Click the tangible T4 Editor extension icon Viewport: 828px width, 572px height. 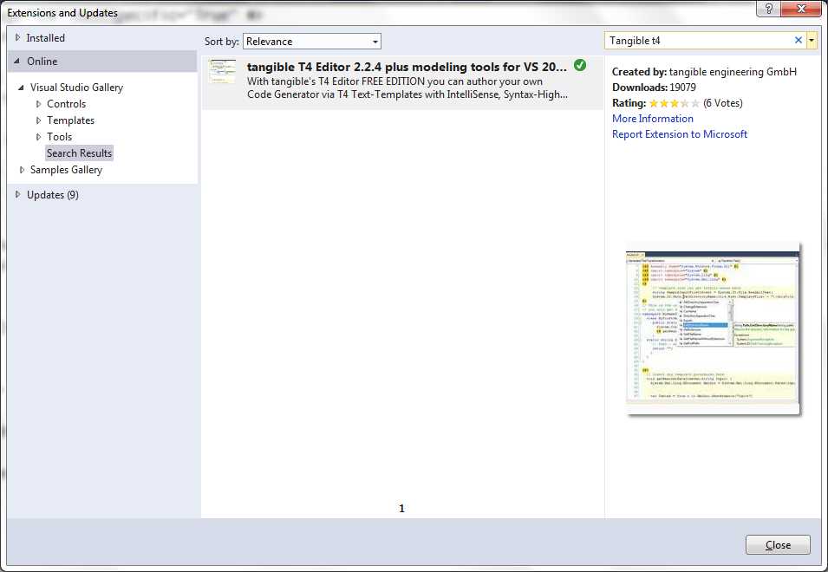(222, 71)
